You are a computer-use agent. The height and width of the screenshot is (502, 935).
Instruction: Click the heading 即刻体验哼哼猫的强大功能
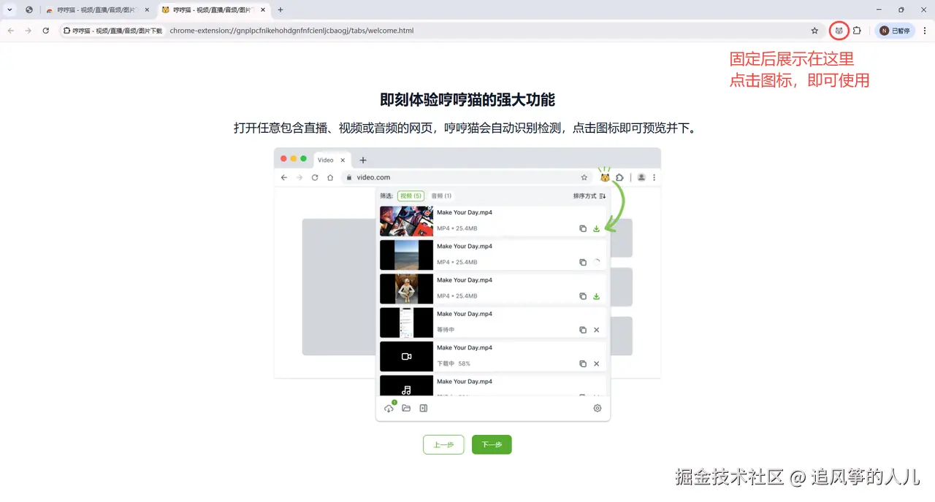click(467, 100)
